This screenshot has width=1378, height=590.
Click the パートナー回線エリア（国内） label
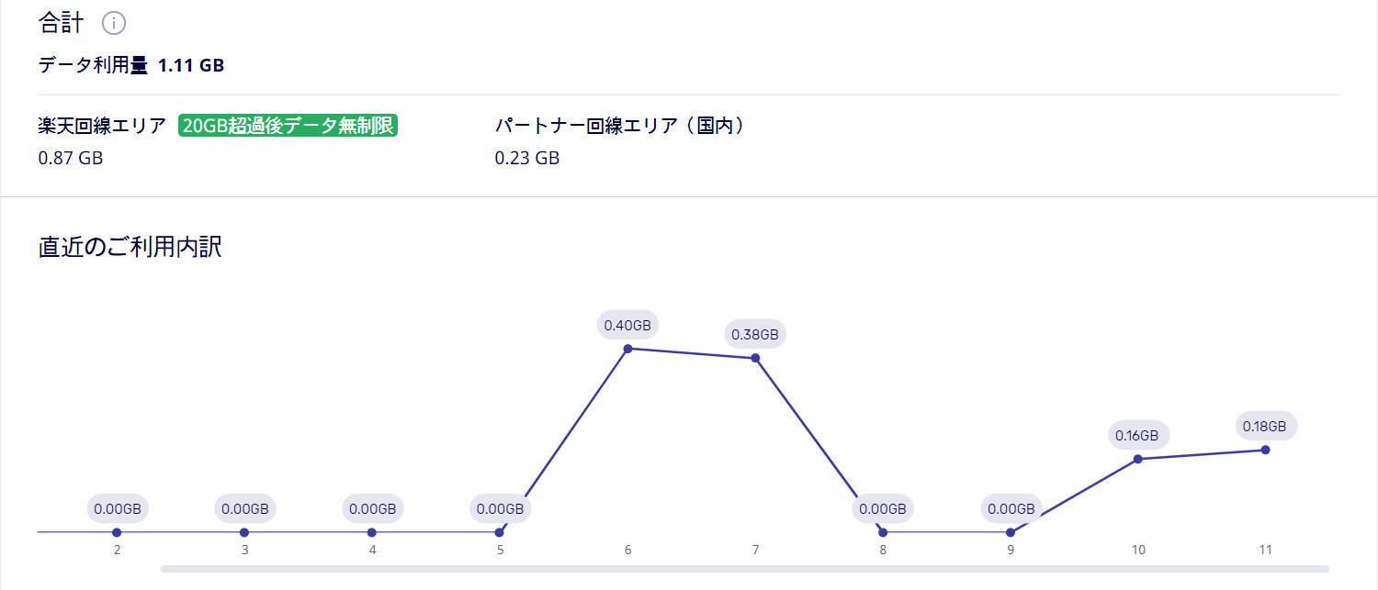click(x=619, y=126)
